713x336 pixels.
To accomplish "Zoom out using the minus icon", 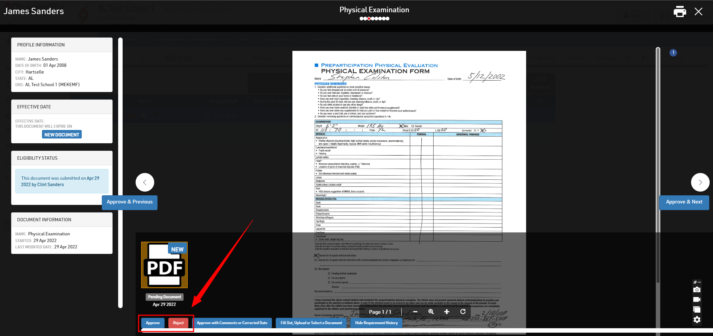I will click(x=415, y=312).
